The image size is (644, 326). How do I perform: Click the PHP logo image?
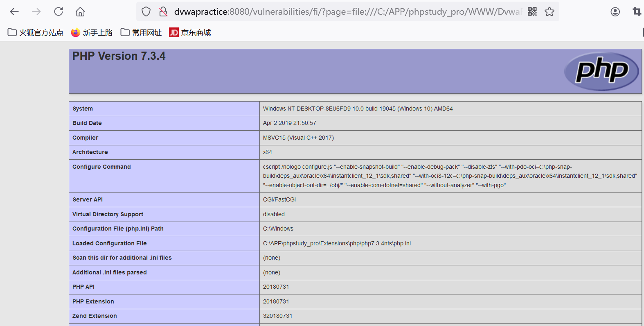(x=601, y=71)
